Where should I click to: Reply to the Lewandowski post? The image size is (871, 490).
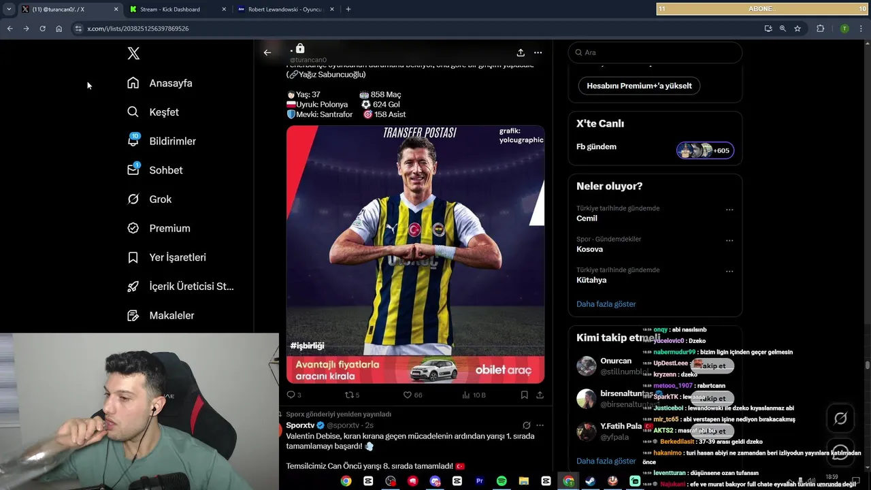click(x=294, y=395)
